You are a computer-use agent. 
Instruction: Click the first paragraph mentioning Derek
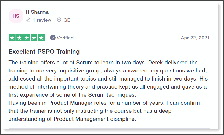(x=108, y=79)
